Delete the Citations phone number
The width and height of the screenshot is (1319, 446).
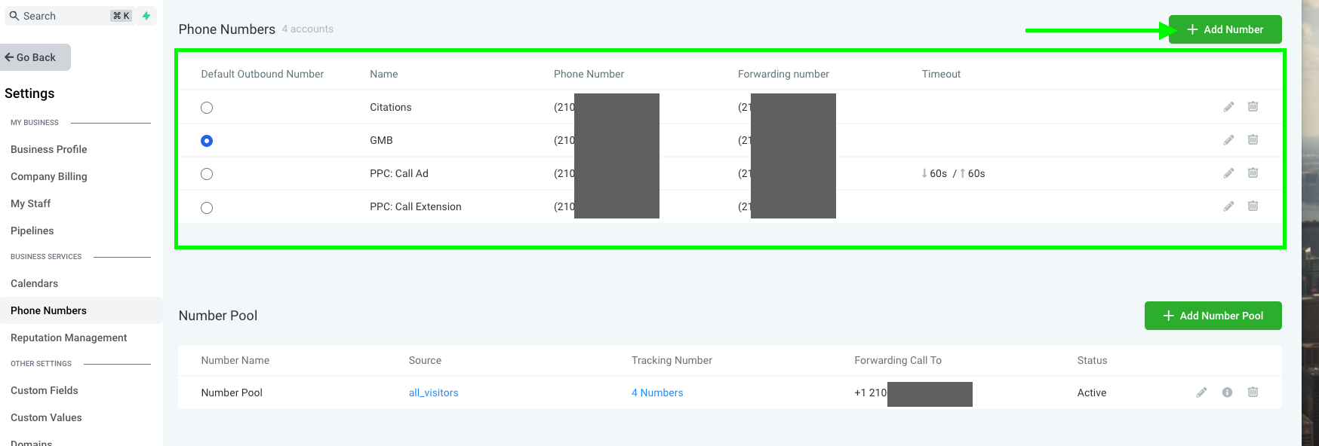(1253, 107)
